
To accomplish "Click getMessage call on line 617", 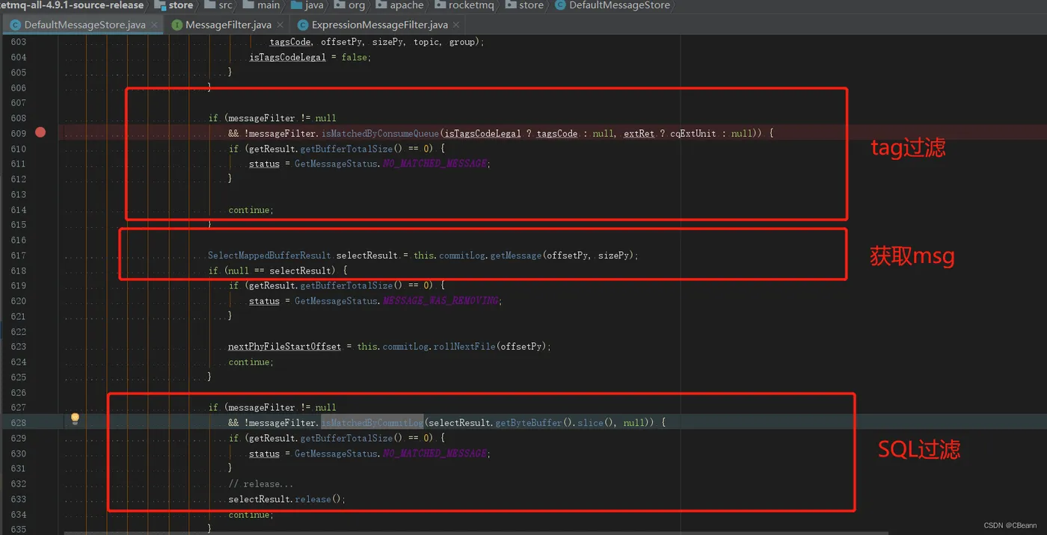I will pyautogui.click(x=516, y=256).
